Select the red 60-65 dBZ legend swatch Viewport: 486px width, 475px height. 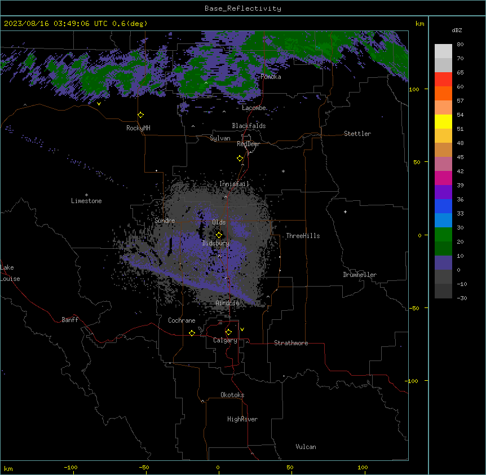coord(443,79)
